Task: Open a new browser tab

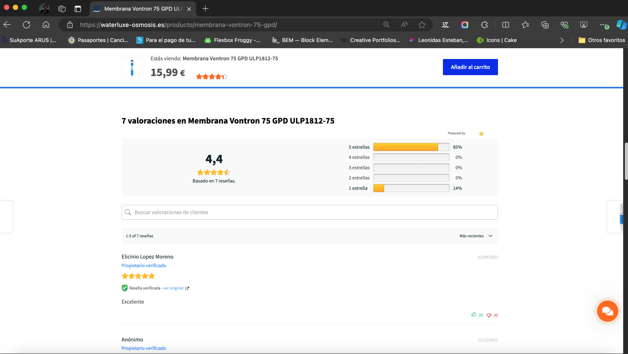Action: click(205, 9)
